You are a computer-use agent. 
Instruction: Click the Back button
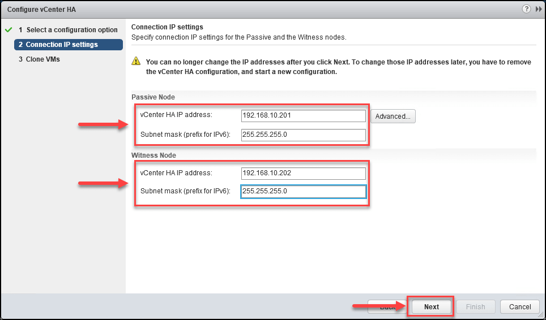click(x=387, y=307)
